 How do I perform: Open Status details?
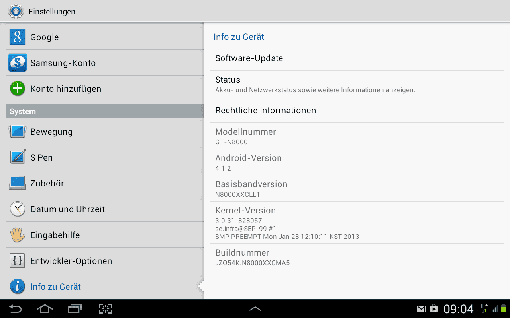(x=357, y=84)
